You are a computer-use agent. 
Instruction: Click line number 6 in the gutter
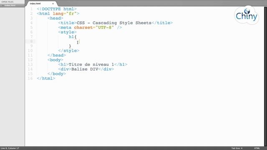pos(31,32)
